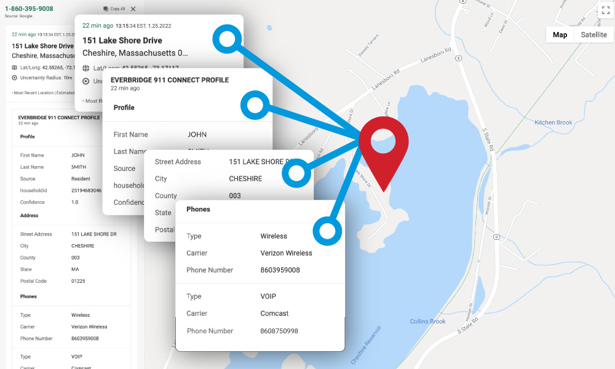Select the sidebar State value MA
This screenshot has height=369, width=615.
[75, 269]
